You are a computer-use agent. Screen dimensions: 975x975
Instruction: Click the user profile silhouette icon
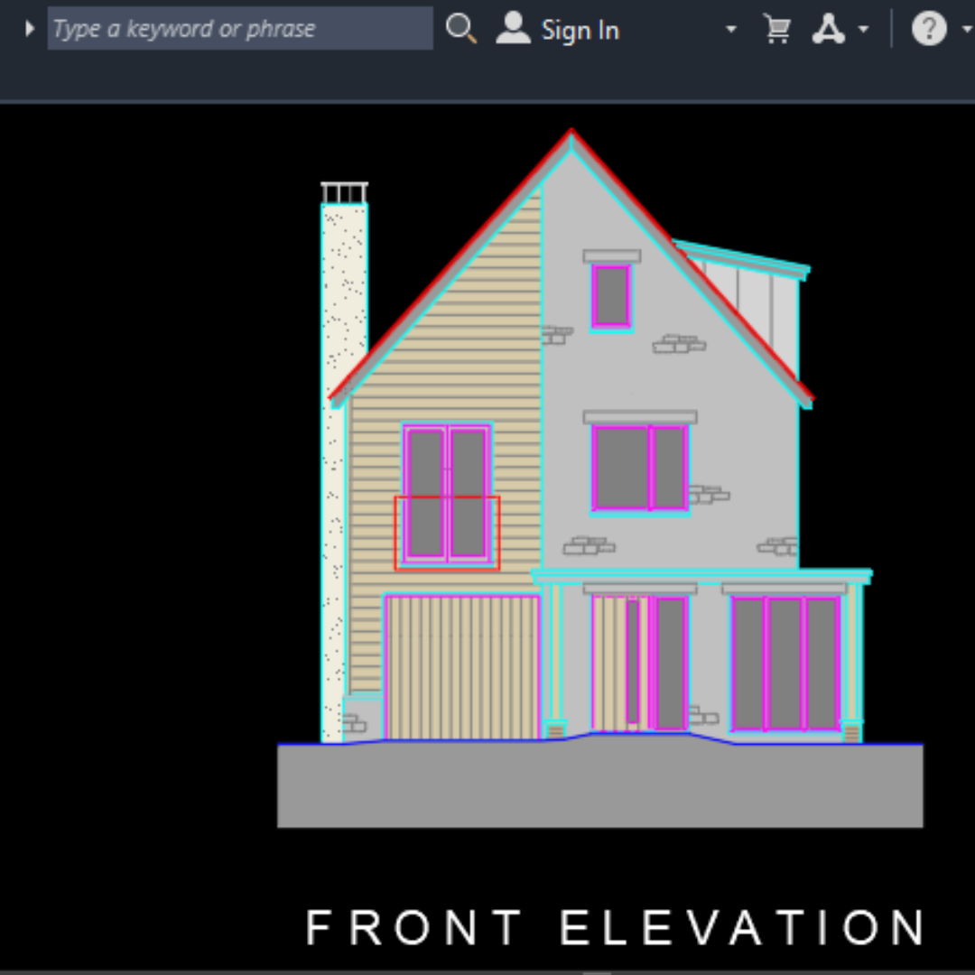513,29
